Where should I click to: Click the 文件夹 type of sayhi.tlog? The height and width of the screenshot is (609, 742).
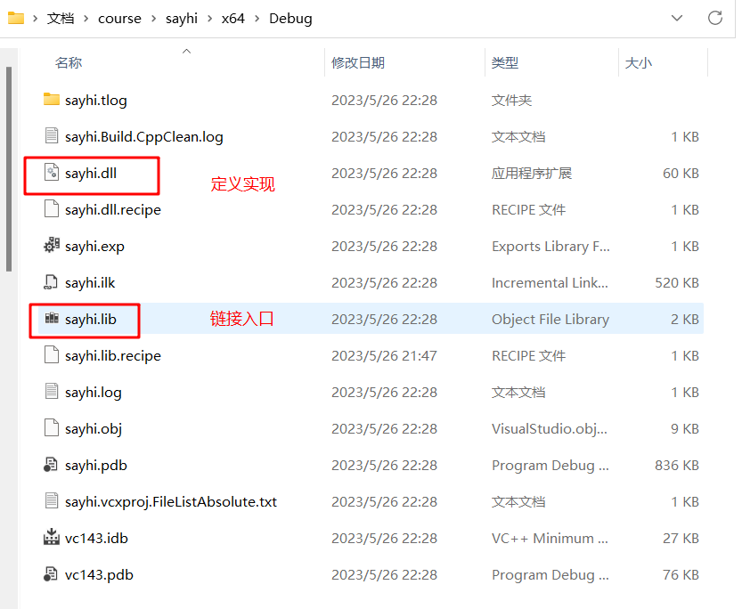(x=511, y=101)
